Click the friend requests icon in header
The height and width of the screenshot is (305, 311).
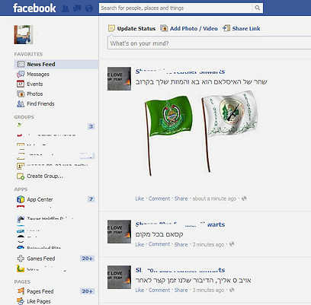tap(66, 8)
